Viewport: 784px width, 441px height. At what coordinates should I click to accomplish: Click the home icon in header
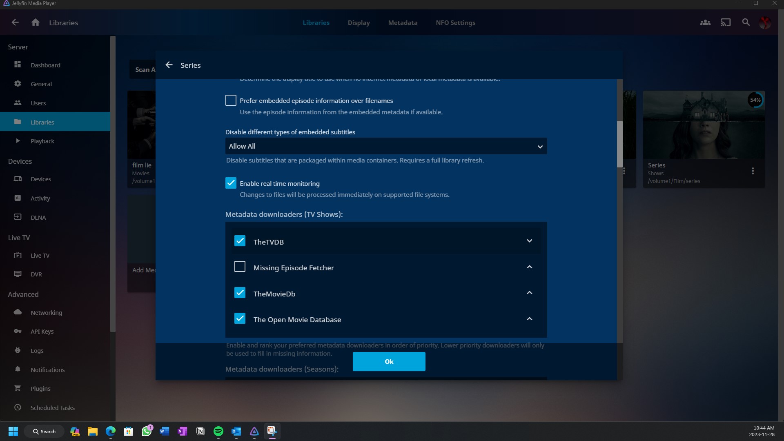coord(36,22)
